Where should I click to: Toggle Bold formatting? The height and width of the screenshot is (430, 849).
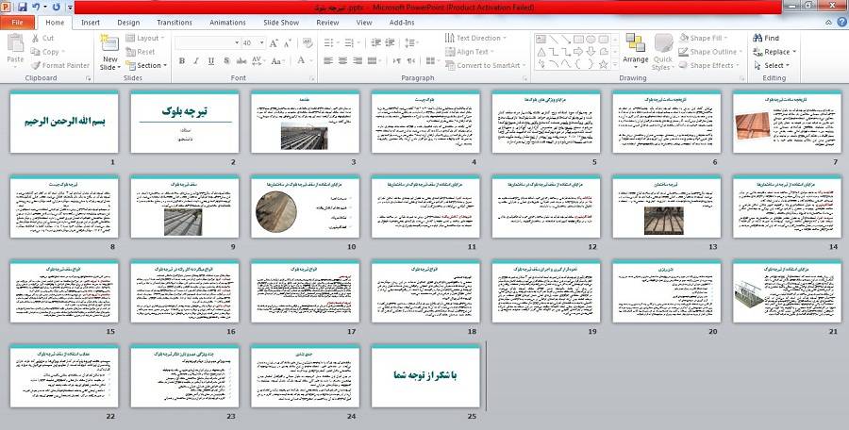point(182,60)
